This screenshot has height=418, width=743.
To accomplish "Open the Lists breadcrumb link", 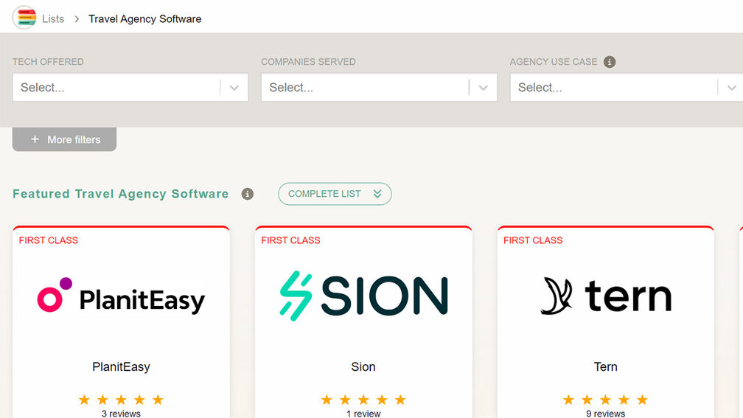I will 53,19.
